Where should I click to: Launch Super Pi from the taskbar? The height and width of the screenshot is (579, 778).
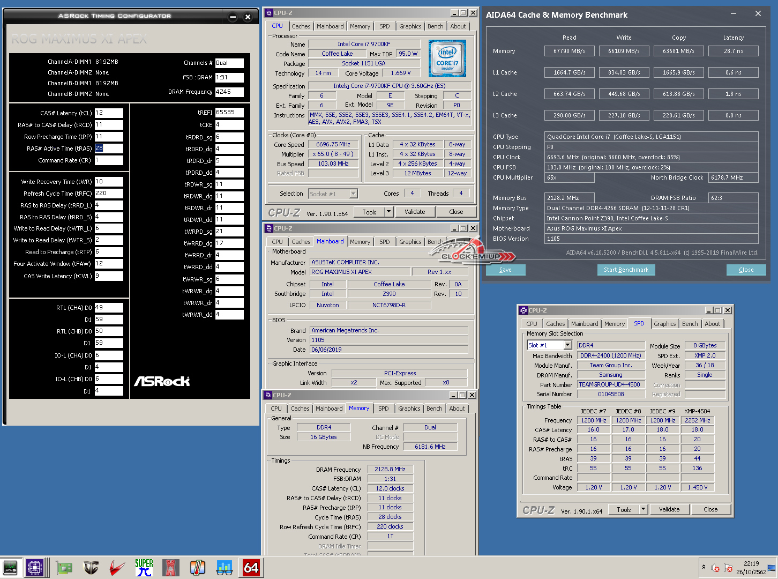click(144, 567)
